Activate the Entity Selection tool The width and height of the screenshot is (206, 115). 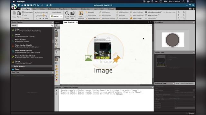[81, 15]
